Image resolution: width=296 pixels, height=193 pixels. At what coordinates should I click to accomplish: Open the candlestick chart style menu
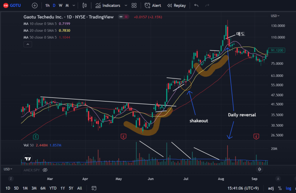(x=84, y=6)
